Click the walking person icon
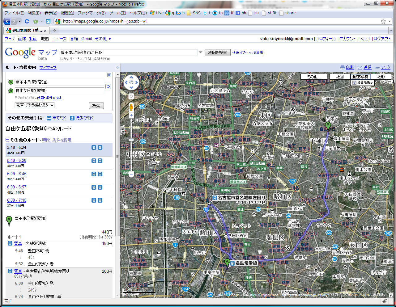Viewport: 396px width, 307px height. (72, 118)
